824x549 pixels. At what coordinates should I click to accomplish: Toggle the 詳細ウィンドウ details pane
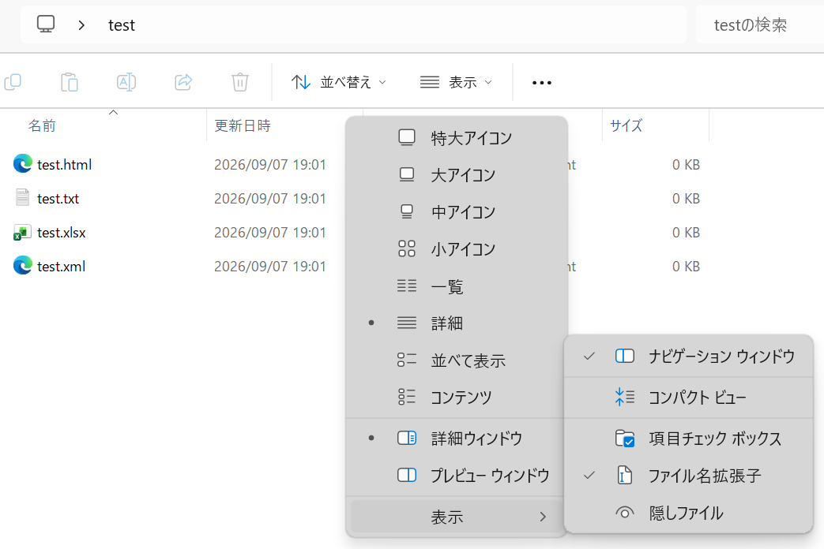456,439
